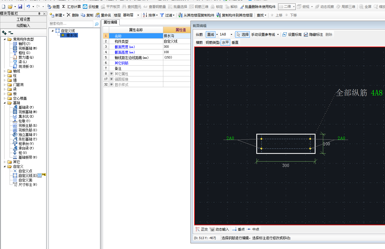Image resolution: width=385 pixels, height=249 pixels.
Task: Select 自定义点 in the tree
Action: pos(23,171)
